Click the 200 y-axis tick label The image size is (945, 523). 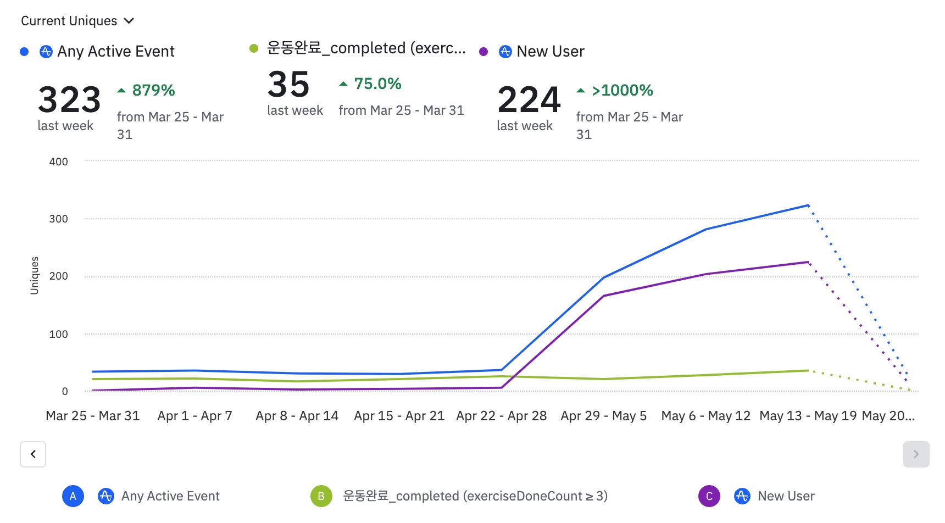(x=59, y=276)
